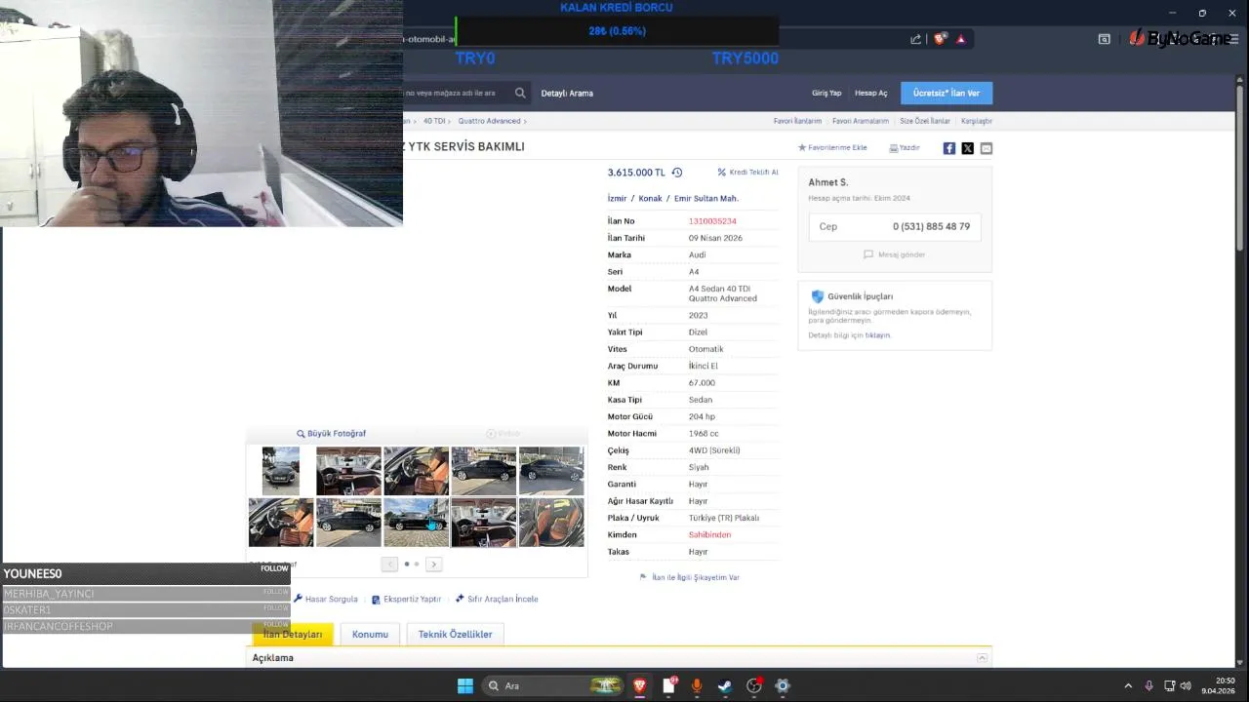Select fourth top-row car side thumbnail
The height and width of the screenshot is (702, 1249).
[x=483, y=471]
